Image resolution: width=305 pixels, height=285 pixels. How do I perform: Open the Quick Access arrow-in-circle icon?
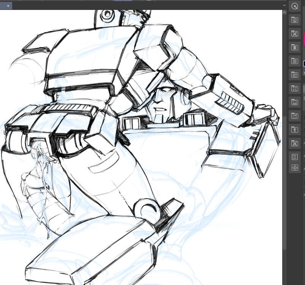(x=295, y=6)
